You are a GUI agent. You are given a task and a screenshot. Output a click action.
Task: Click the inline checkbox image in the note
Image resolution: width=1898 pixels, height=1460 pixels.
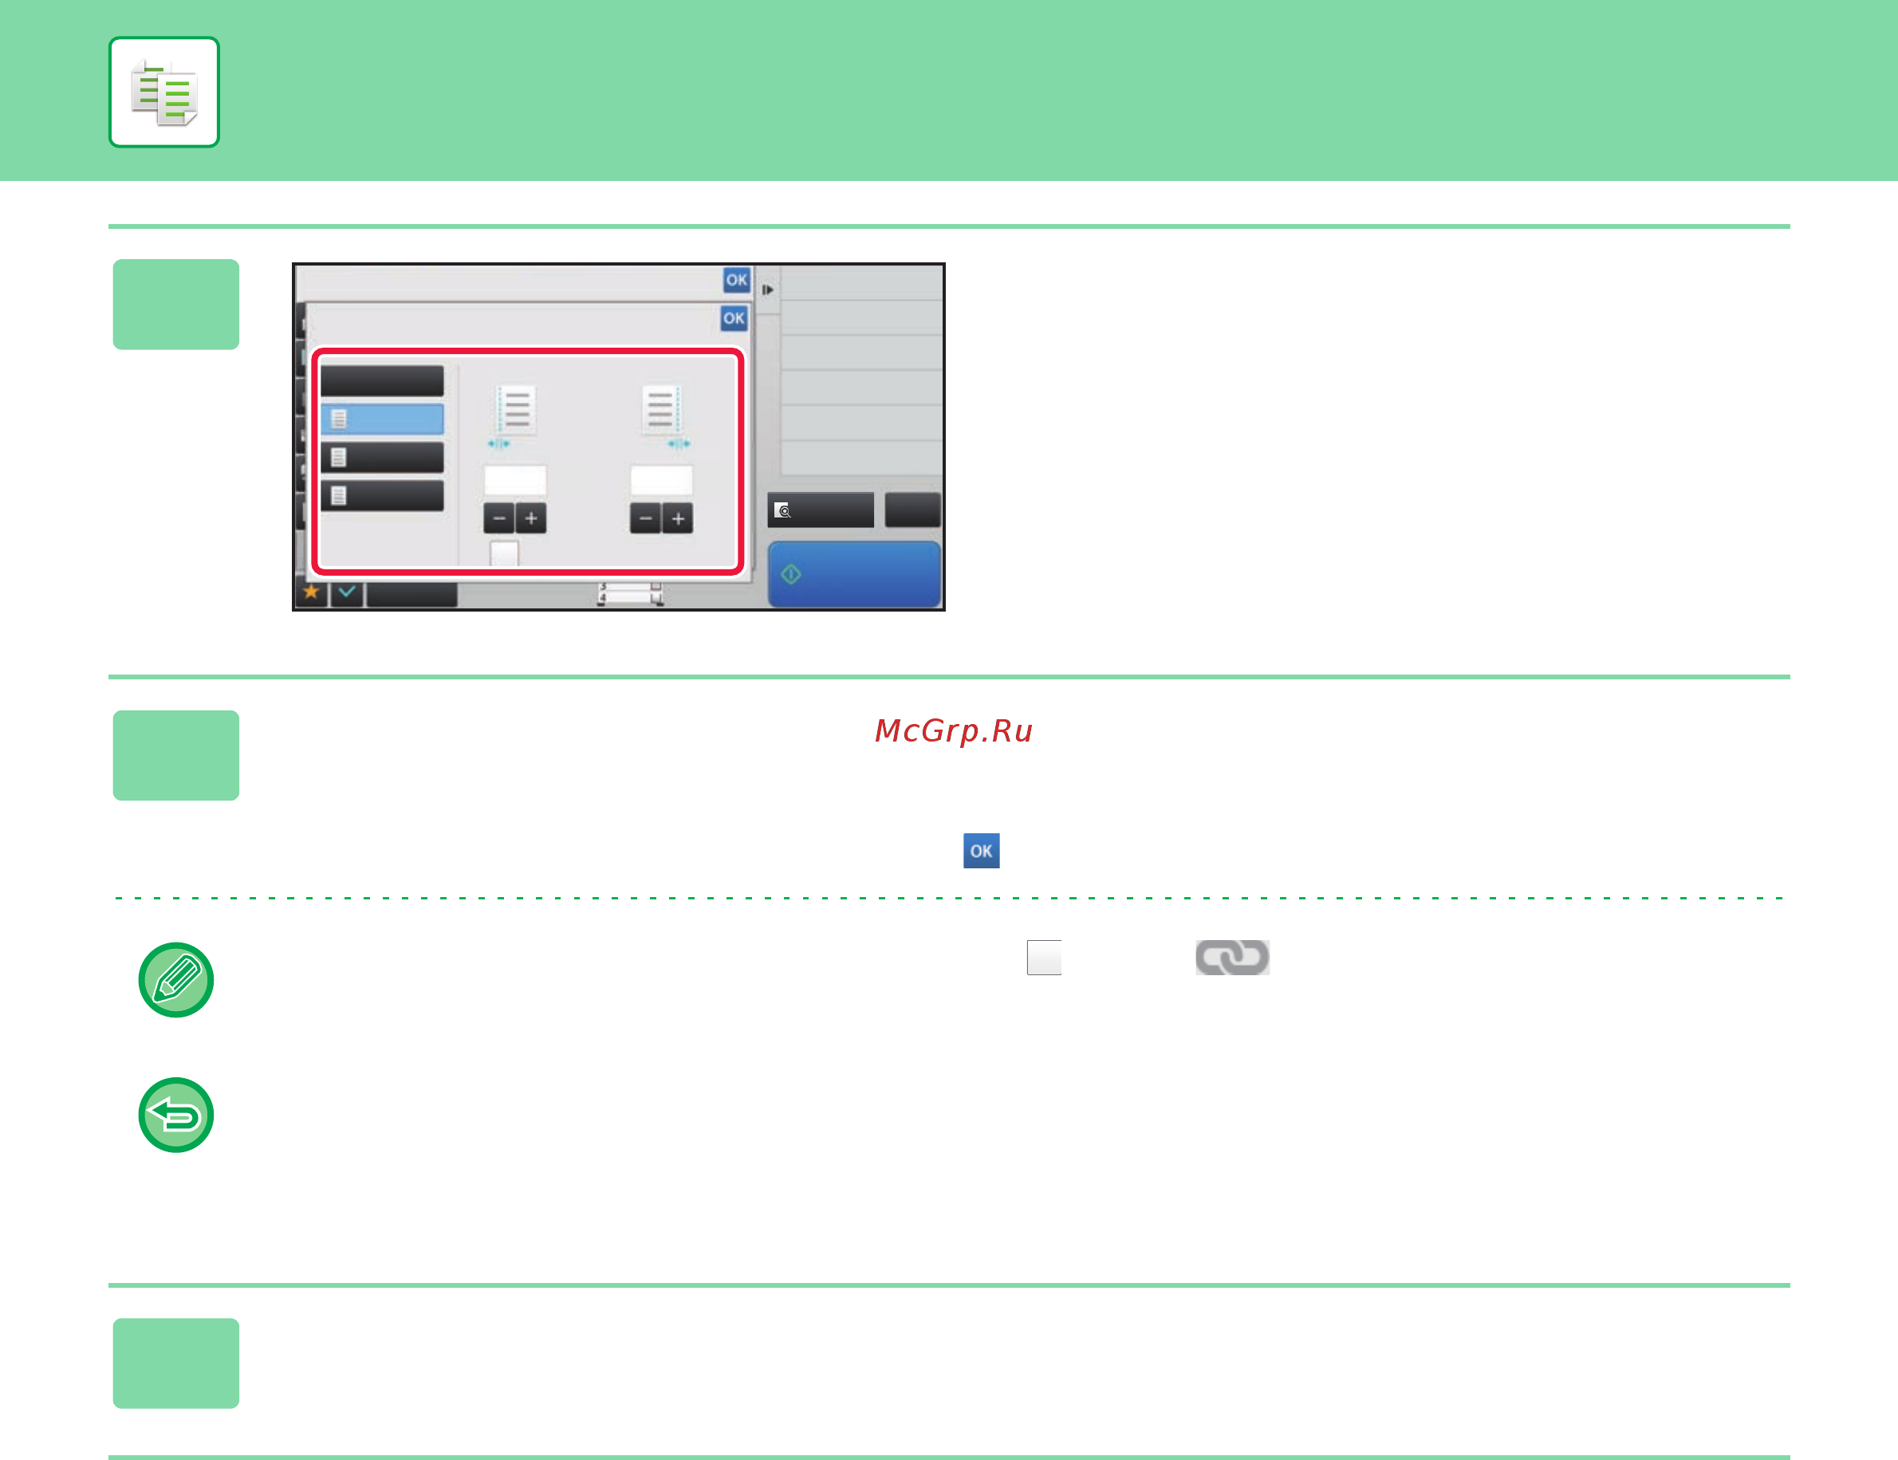(1044, 958)
